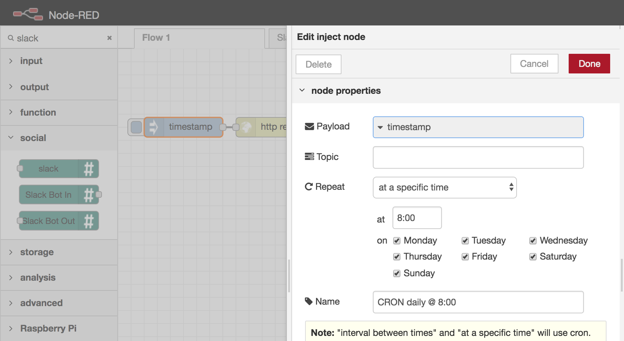
Task: Uncheck the Thursday checkbox
Action: point(397,257)
